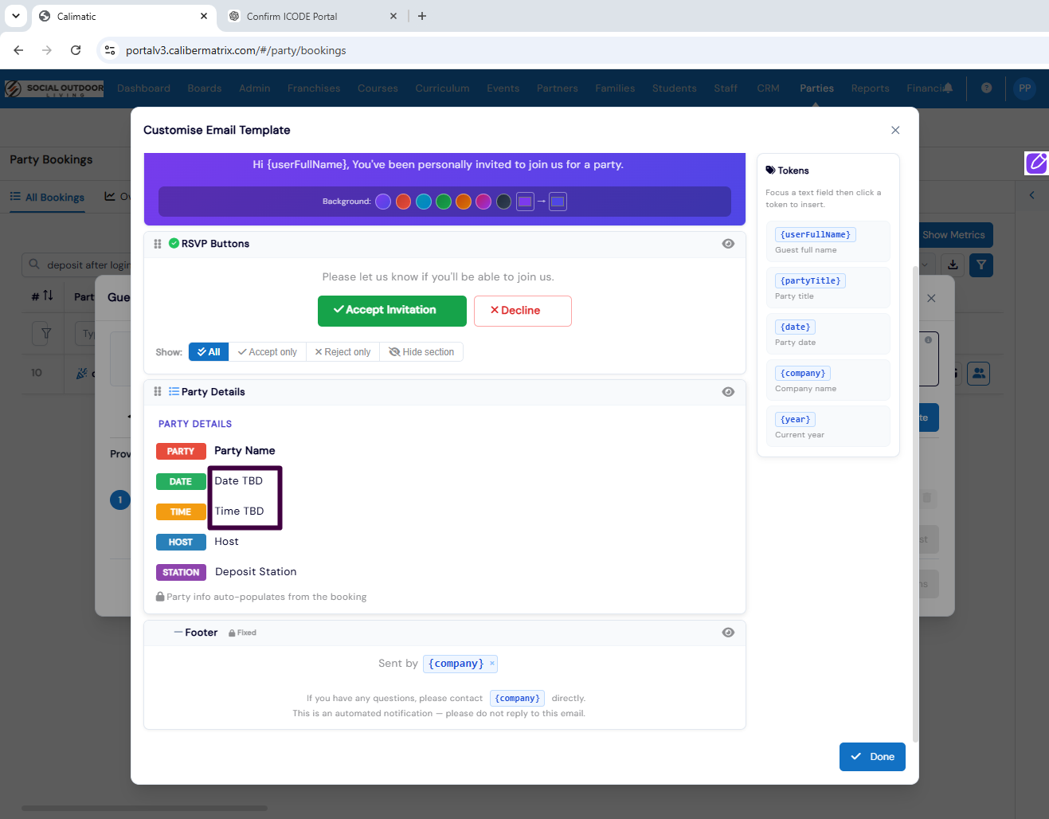Select 'Accept only' show option
Viewport: 1049px width, 819px height.
[268, 352]
